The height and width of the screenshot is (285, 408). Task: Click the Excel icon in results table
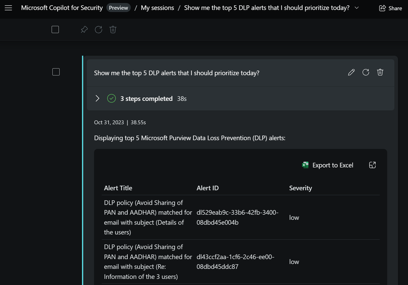click(x=305, y=165)
